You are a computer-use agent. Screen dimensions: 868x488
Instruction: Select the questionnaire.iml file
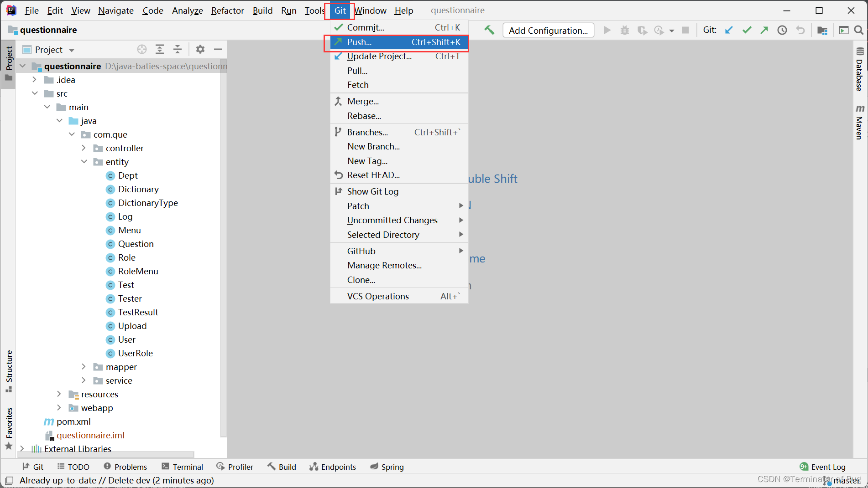point(85,435)
